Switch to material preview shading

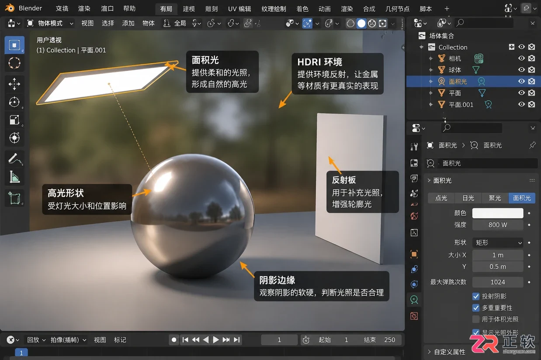372,23
